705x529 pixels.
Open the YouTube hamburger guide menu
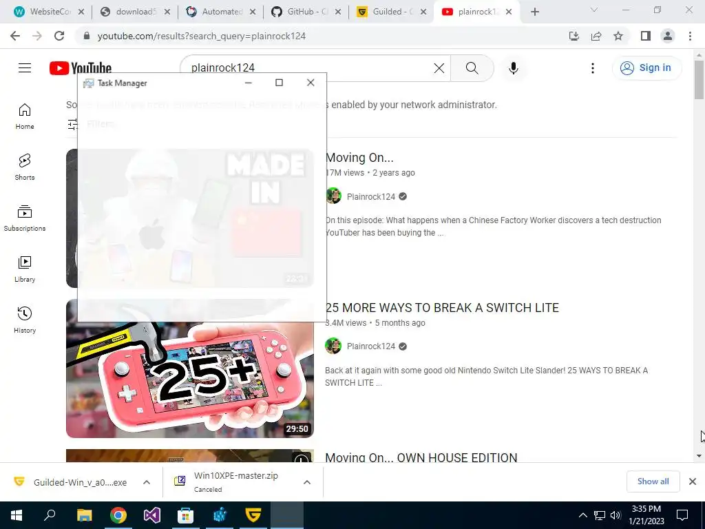(25, 68)
